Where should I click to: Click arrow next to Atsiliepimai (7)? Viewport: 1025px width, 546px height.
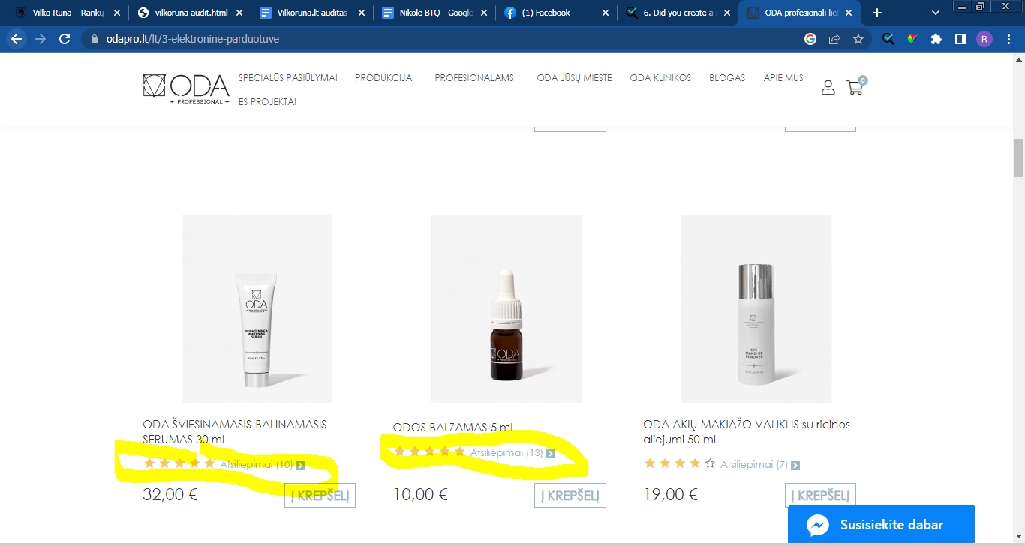[x=795, y=466]
